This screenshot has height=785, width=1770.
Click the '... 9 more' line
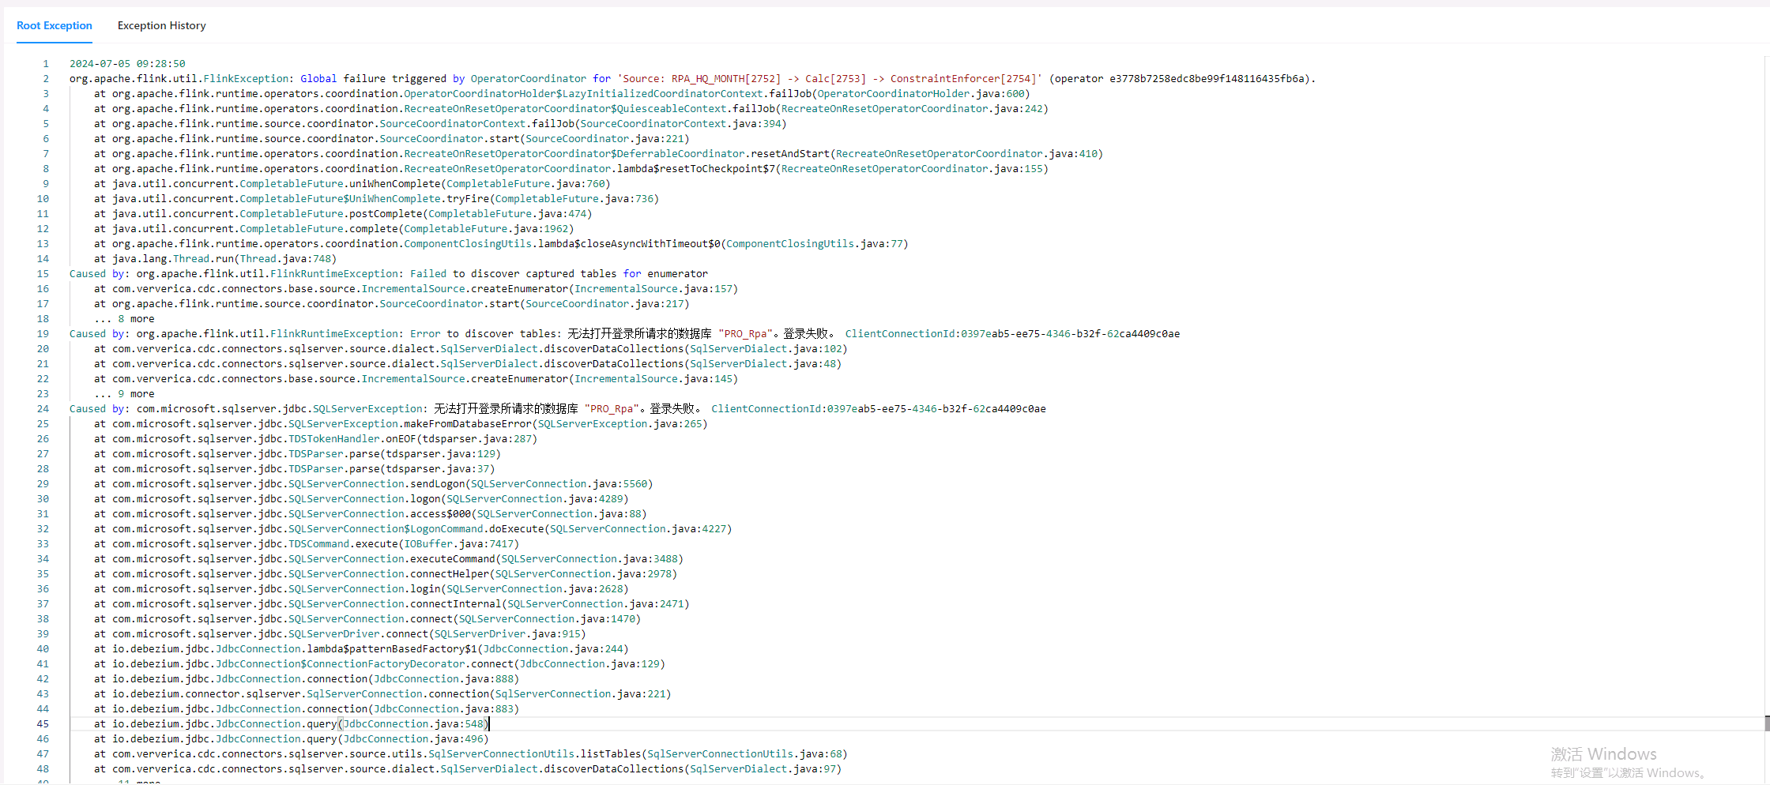[124, 394]
